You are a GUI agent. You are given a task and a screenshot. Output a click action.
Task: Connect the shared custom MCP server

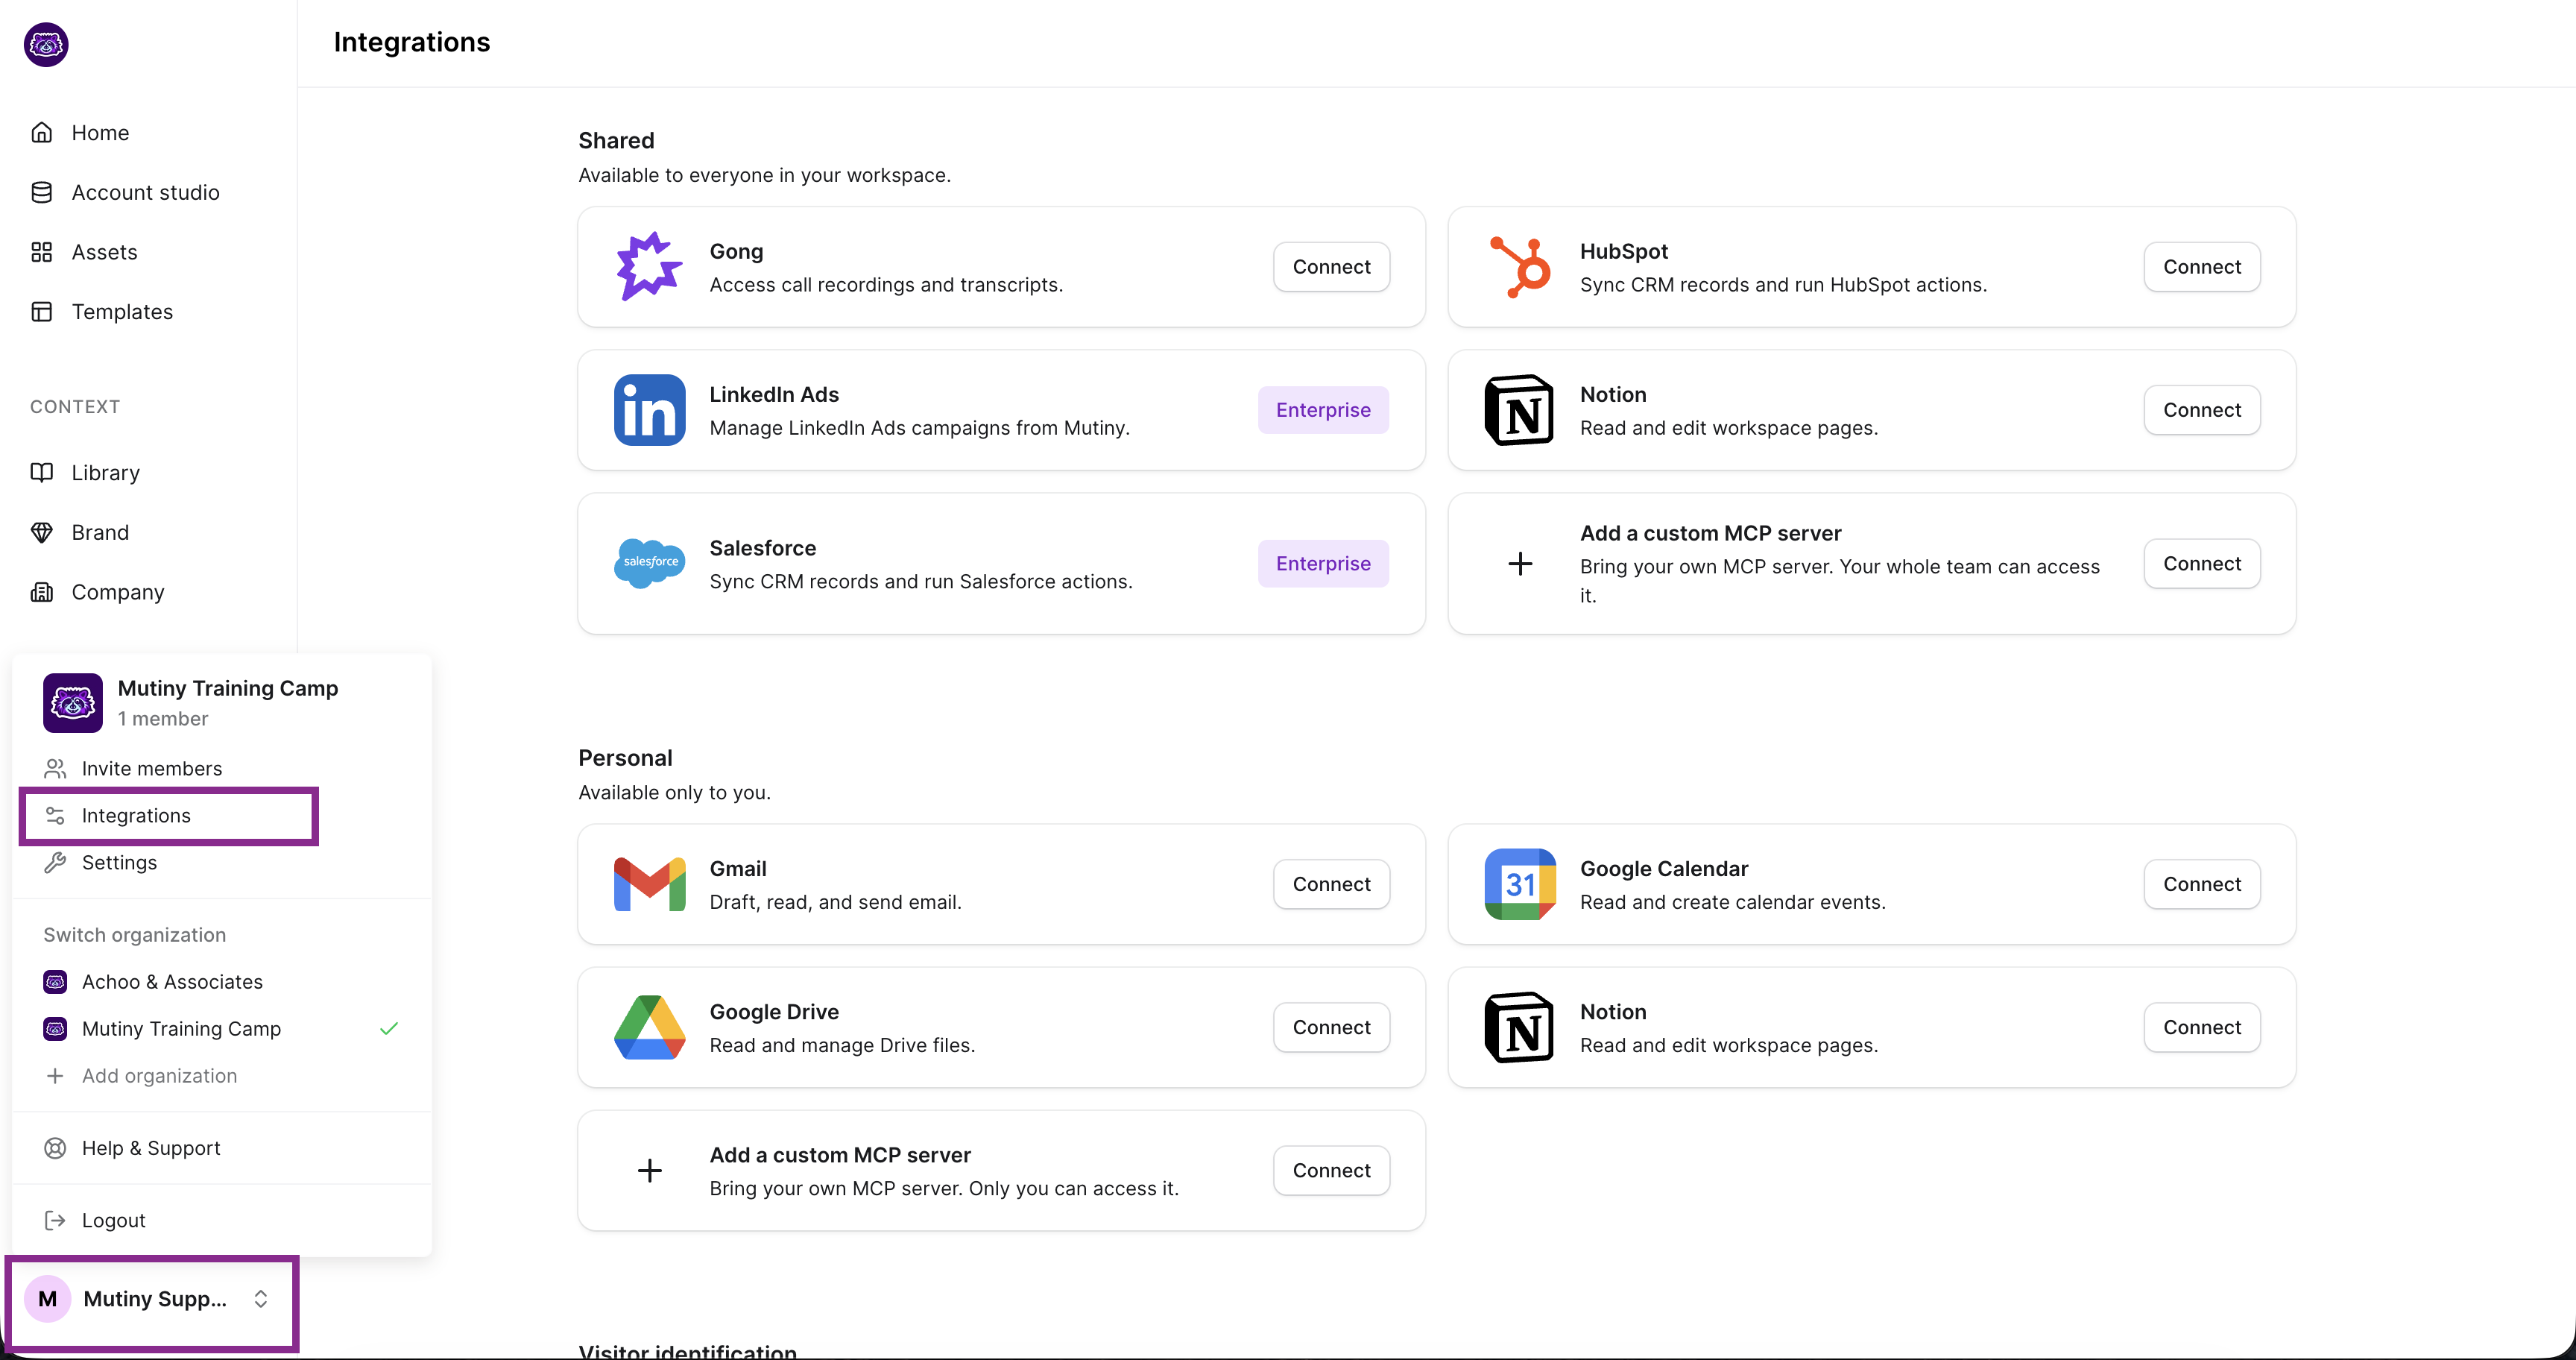pos(2201,564)
